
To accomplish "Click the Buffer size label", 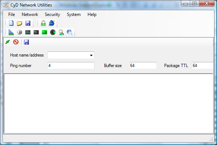I will click(x=113, y=66).
